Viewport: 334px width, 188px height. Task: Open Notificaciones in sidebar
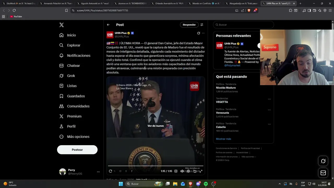tap(75, 55)
